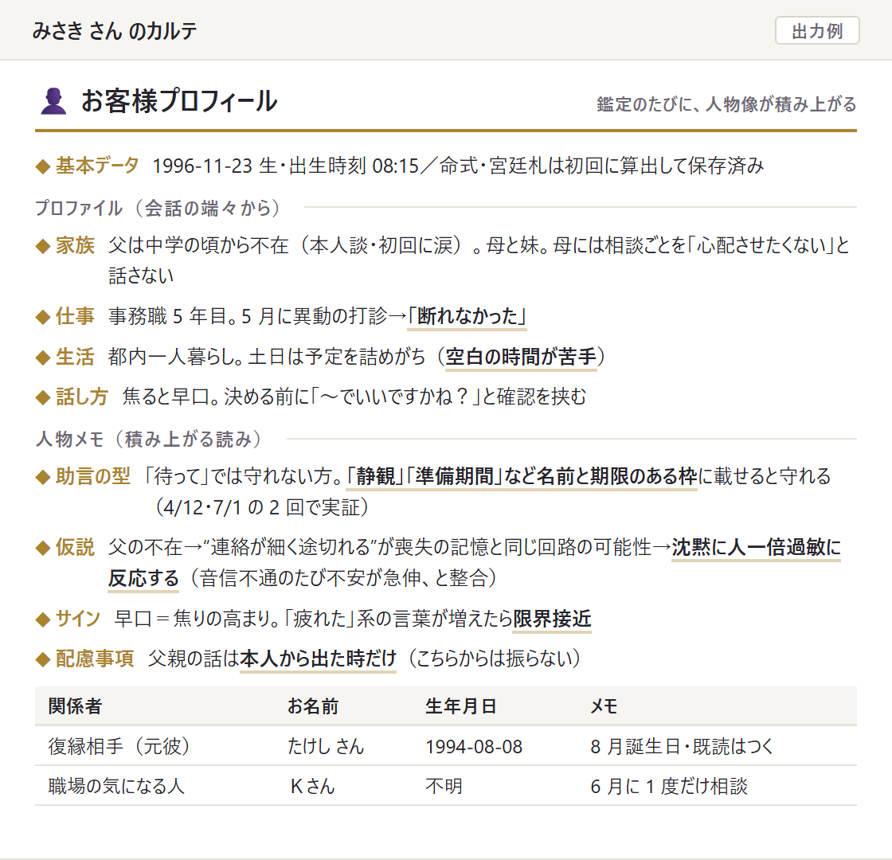Select the 復縁相手(元彼) table cell
The height and width of the screenshot is (860, 892).
tap(119, 746)
